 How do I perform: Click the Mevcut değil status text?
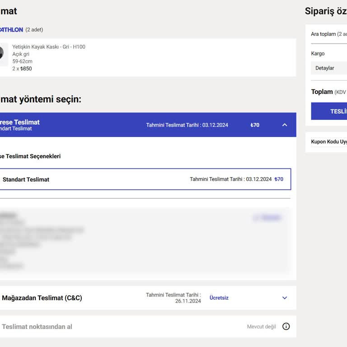point(261,327)
